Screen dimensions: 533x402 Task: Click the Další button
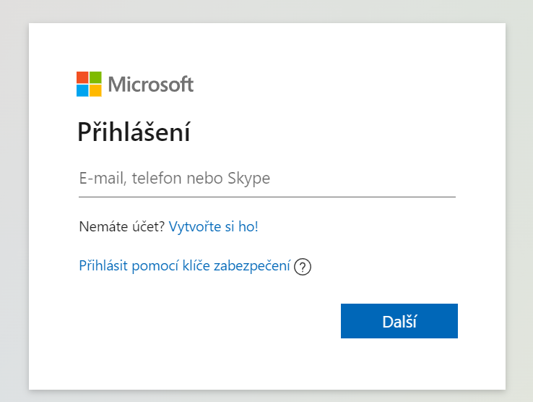399,321
